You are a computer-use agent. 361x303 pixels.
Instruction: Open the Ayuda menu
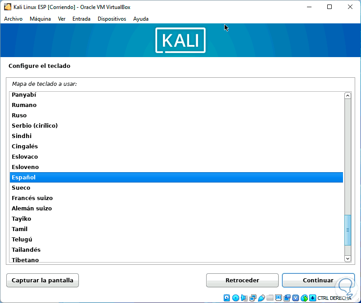tap(141, 19)
